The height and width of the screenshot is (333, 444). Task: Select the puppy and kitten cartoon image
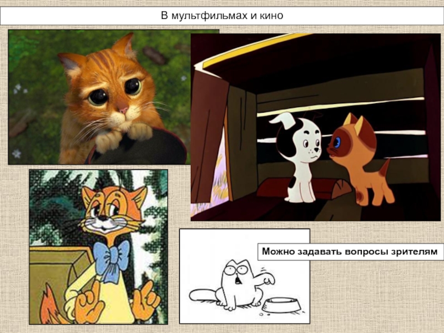(x=315, y=127)
